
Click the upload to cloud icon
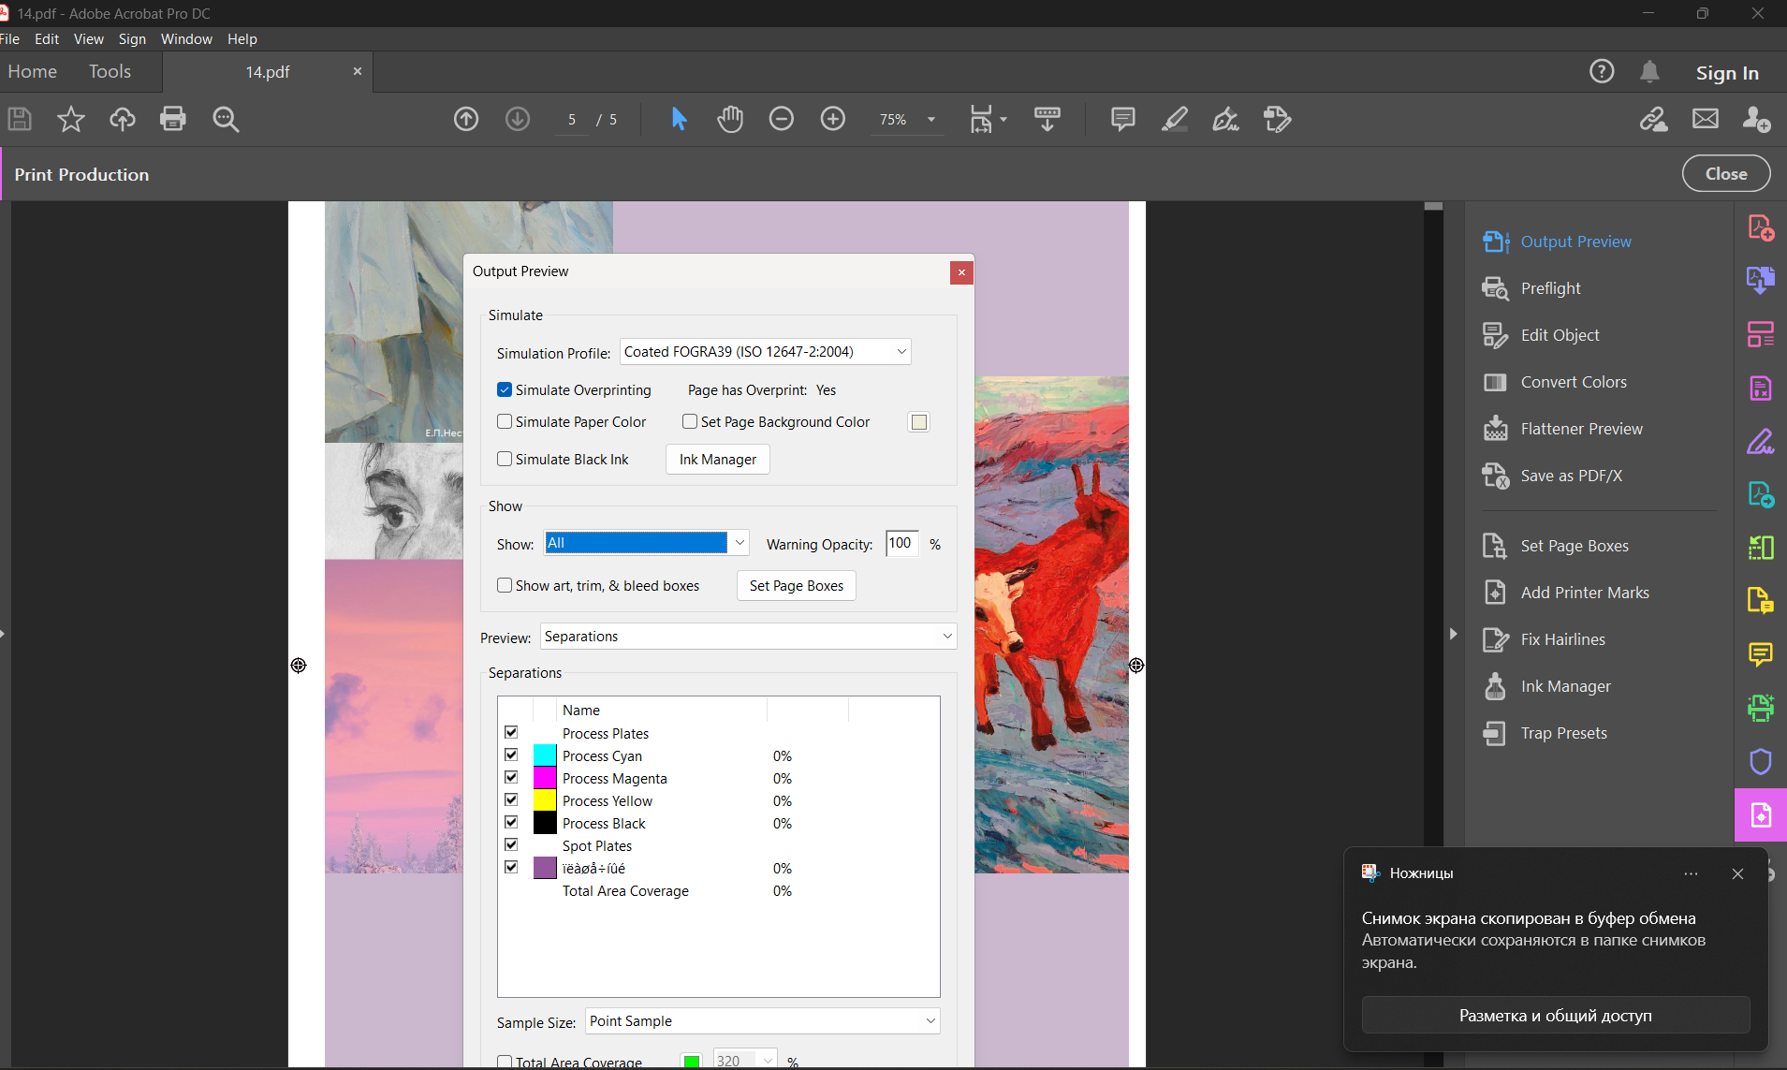click(x=123, y=119)
